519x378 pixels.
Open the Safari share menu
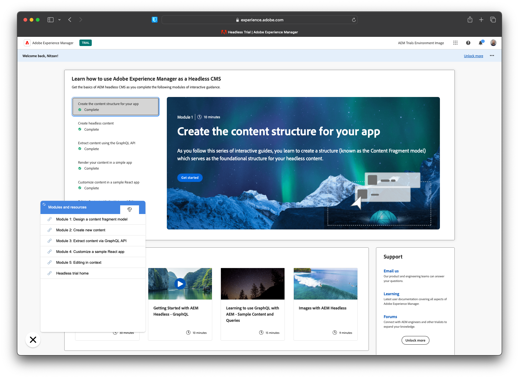click(x=470, y=19)
